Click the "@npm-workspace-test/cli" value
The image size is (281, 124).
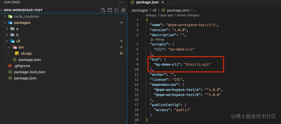[191, 25]
